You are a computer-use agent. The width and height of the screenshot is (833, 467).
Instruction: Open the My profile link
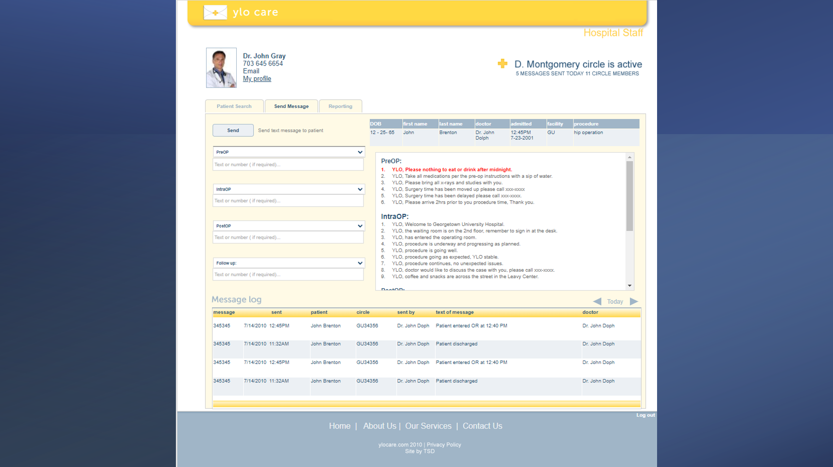pyautogui.click(x=257, y=79)
